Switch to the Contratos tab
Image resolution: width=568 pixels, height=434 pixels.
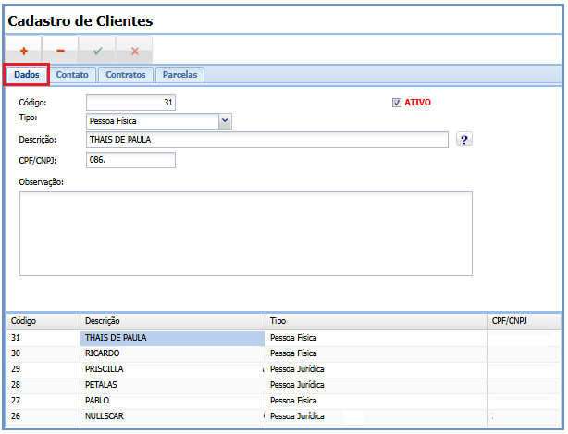tap(125, 75)
